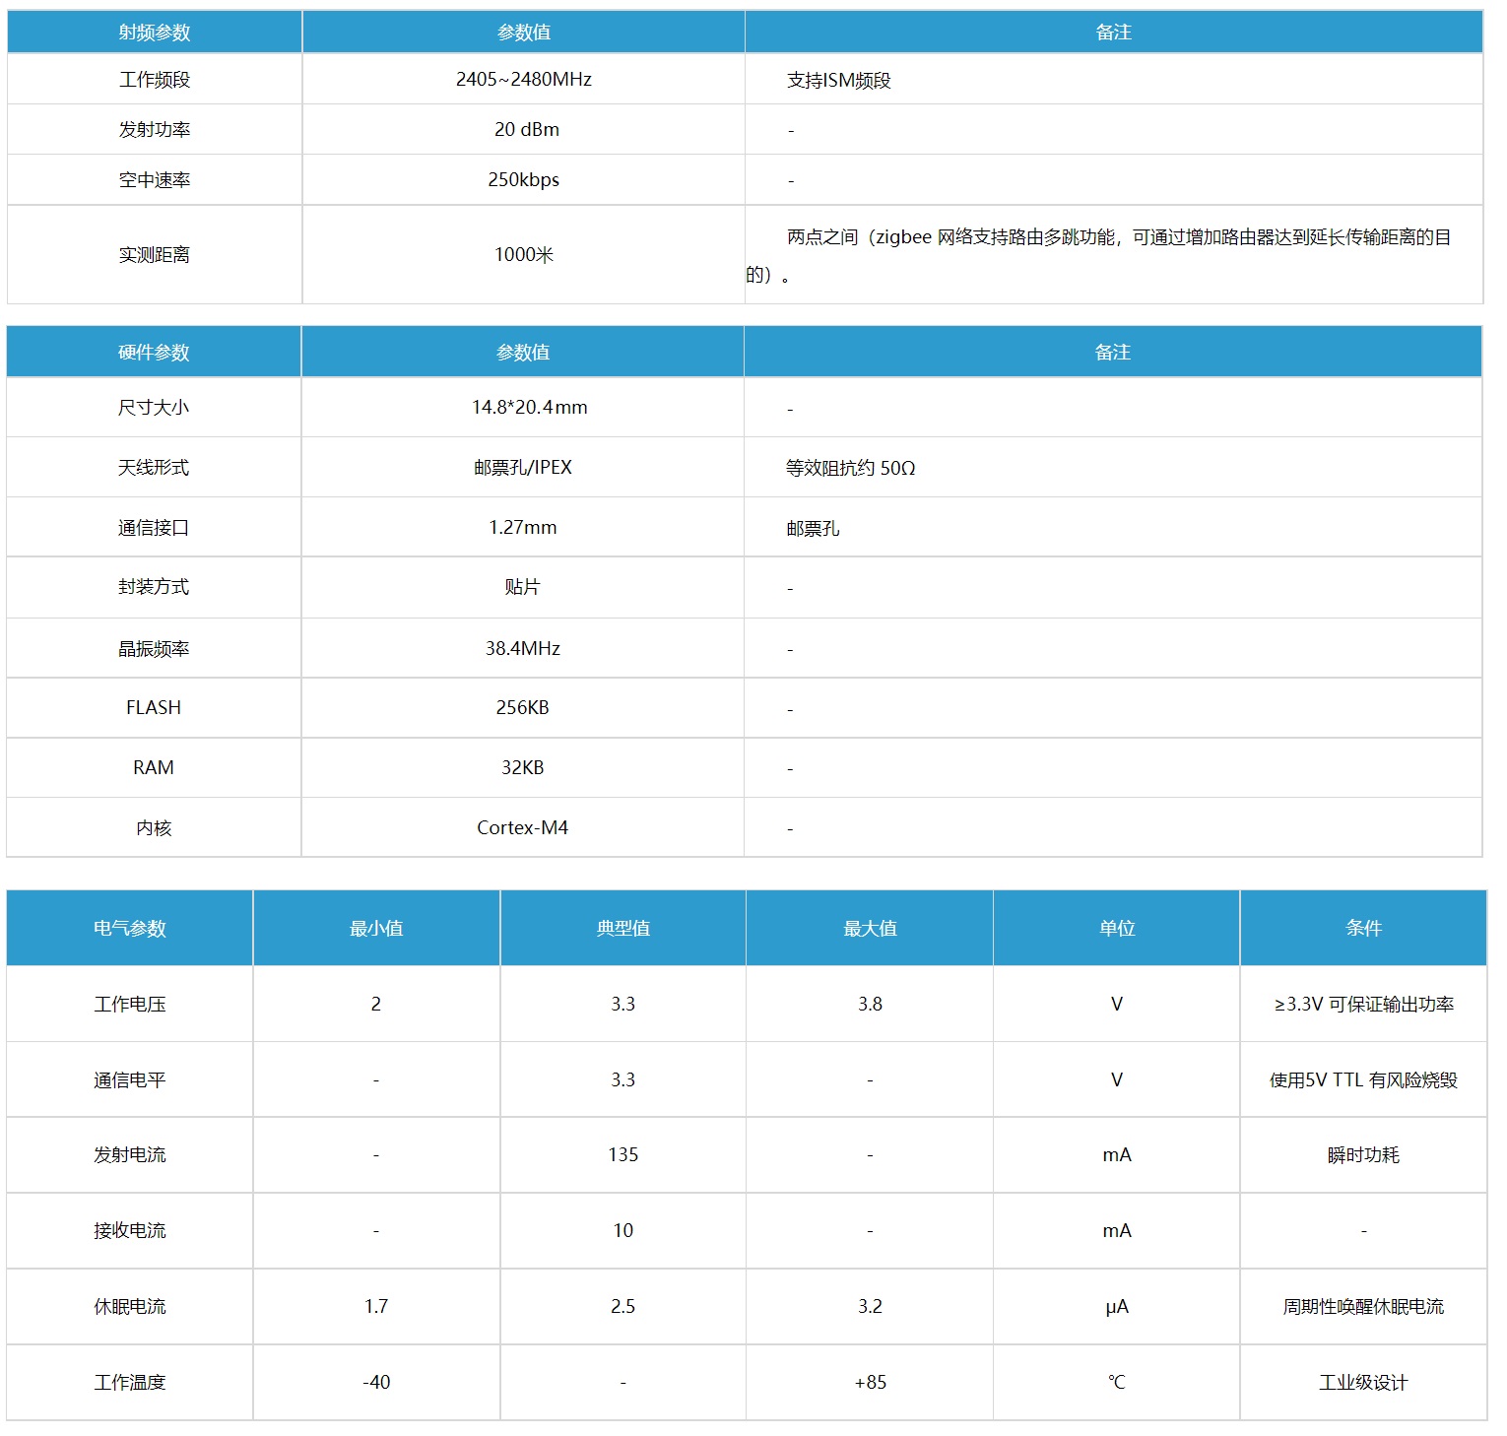Select the 瞬时功耗 condition
This screenshot has width=1507, height=1436.
pos(1363,1155)
